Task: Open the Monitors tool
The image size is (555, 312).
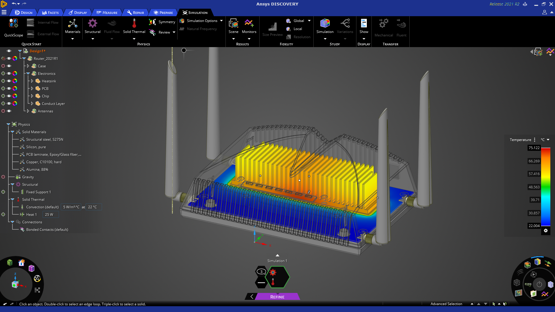Action: tap(249, 24)
